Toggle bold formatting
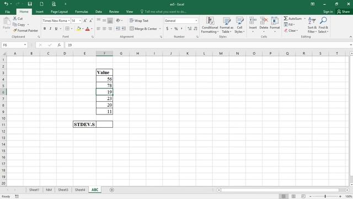 [x=45, y=29]
